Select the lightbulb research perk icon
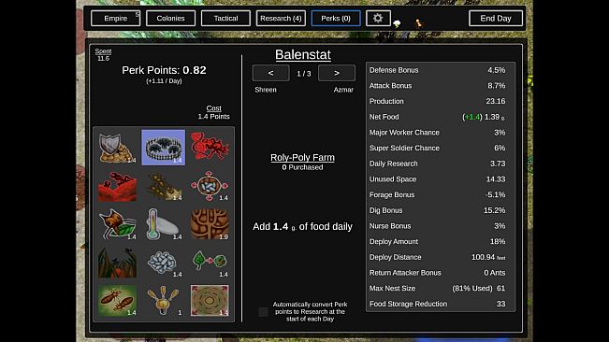Screen dimensions: 609x342 (163, 301)
